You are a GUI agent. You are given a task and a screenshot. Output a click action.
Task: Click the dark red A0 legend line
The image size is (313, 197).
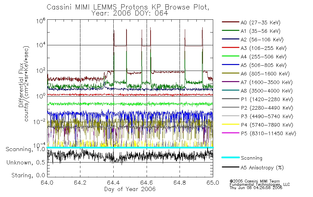[x=231, y=22]
